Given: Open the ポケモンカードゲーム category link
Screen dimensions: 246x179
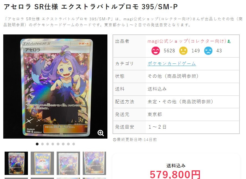Looking at the screenshot, I should 172,63.
